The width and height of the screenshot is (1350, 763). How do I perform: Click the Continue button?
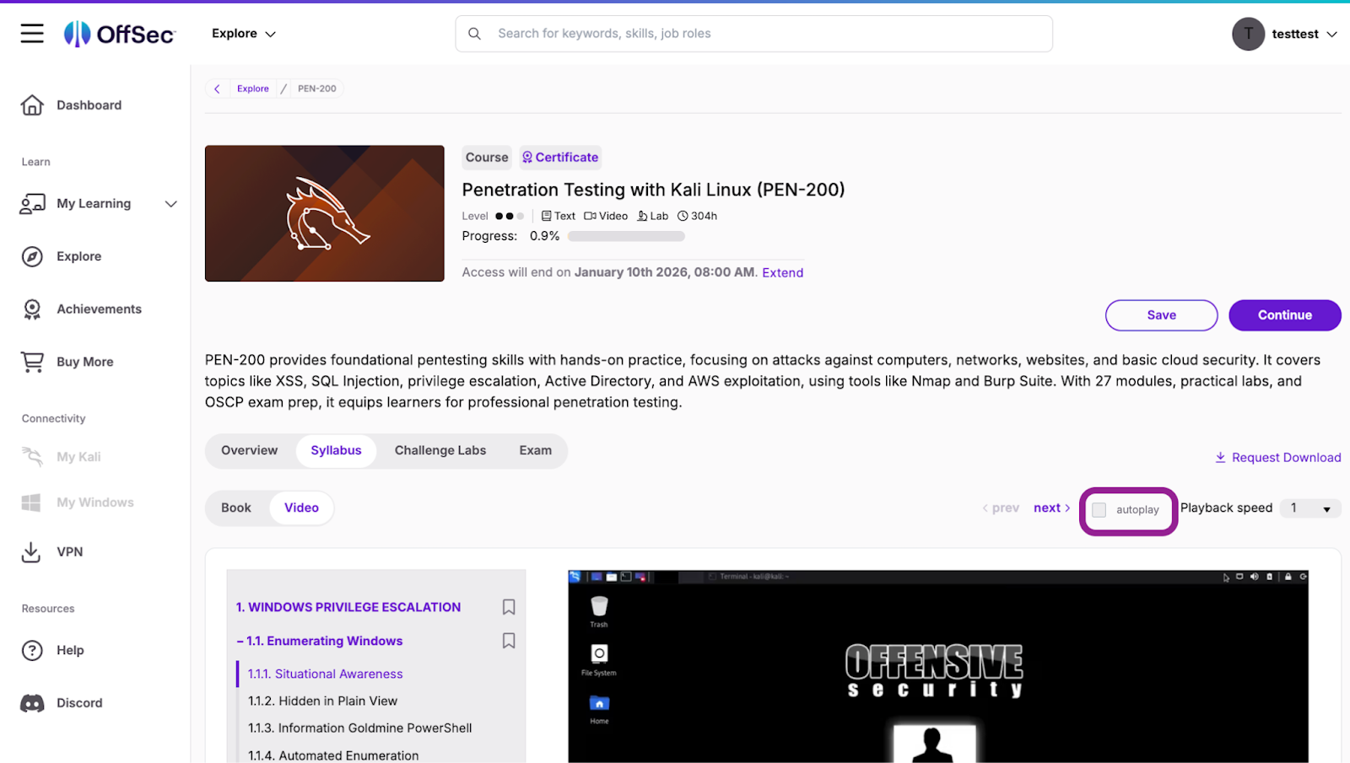[x=1284, y=315]
